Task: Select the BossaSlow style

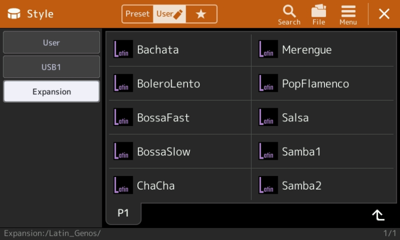Action: 180,151
